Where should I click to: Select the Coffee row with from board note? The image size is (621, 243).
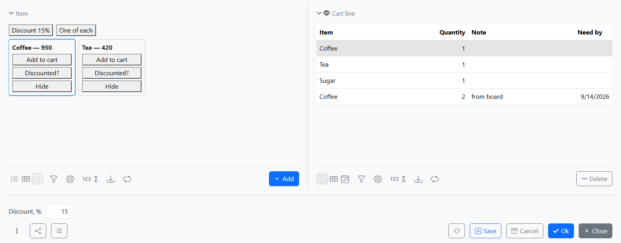pos(464,96)
